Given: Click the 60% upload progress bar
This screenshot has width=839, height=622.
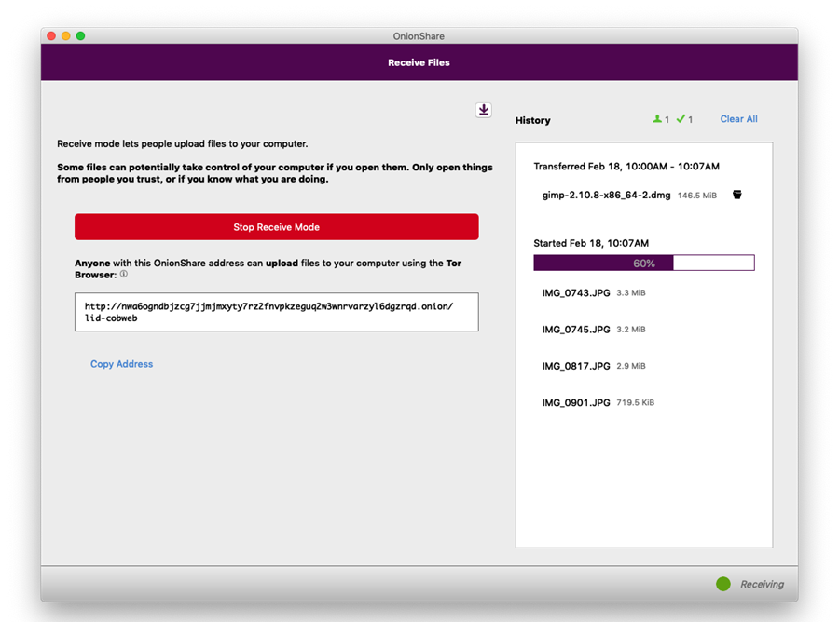Looking at the screenshot, I should coord(643,263).
